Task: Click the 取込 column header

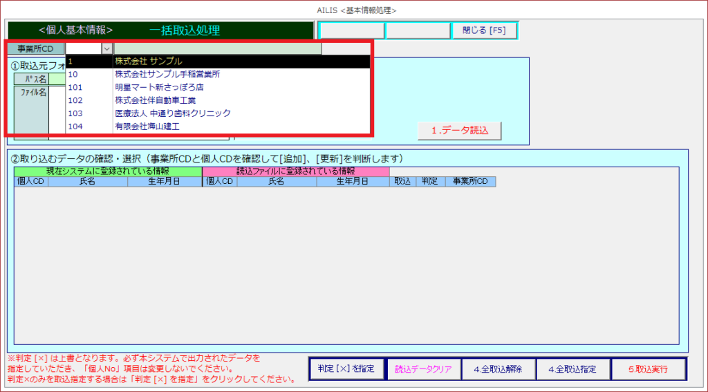Action: tap(402, 182)
